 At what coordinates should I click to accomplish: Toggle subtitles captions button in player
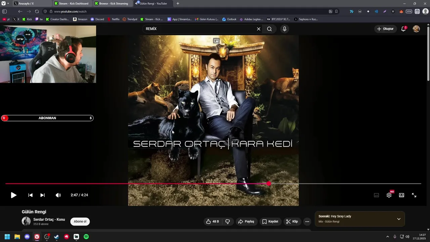(x=377, y=195)
